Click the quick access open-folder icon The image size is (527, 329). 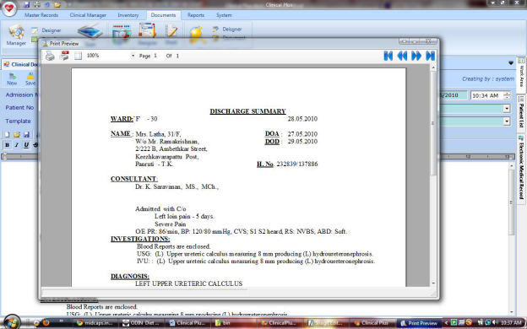tap(57, 5)
